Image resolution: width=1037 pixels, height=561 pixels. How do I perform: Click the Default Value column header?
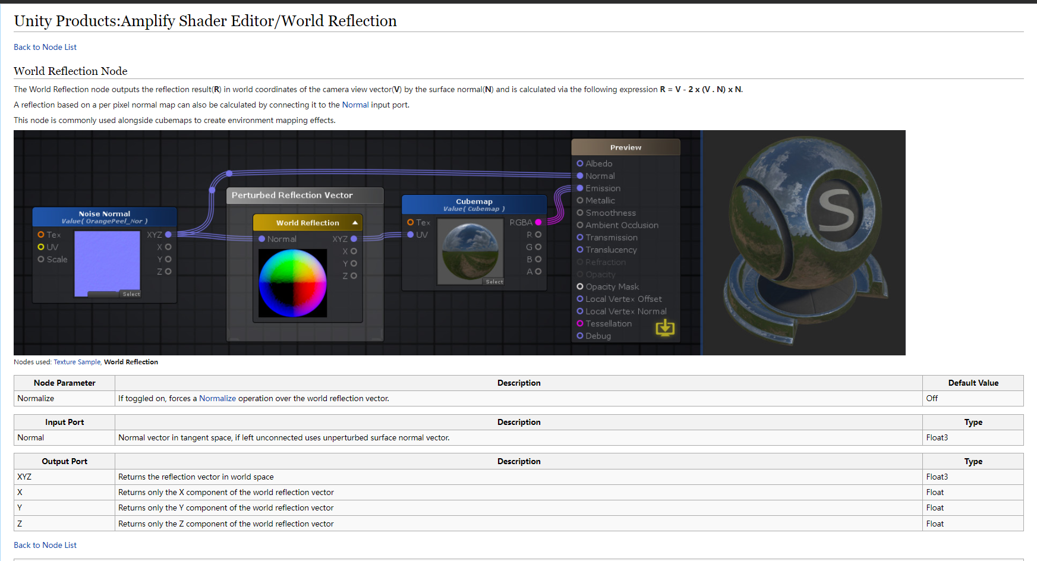(973, 383)
